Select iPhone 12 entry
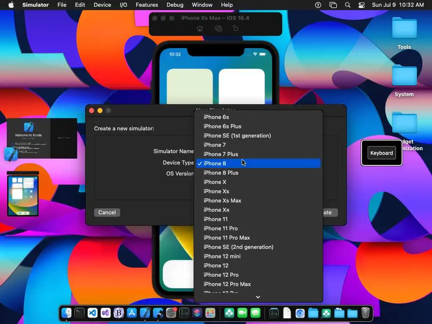Viewport: 432px width, 324px height. click(x=258, y=265)
